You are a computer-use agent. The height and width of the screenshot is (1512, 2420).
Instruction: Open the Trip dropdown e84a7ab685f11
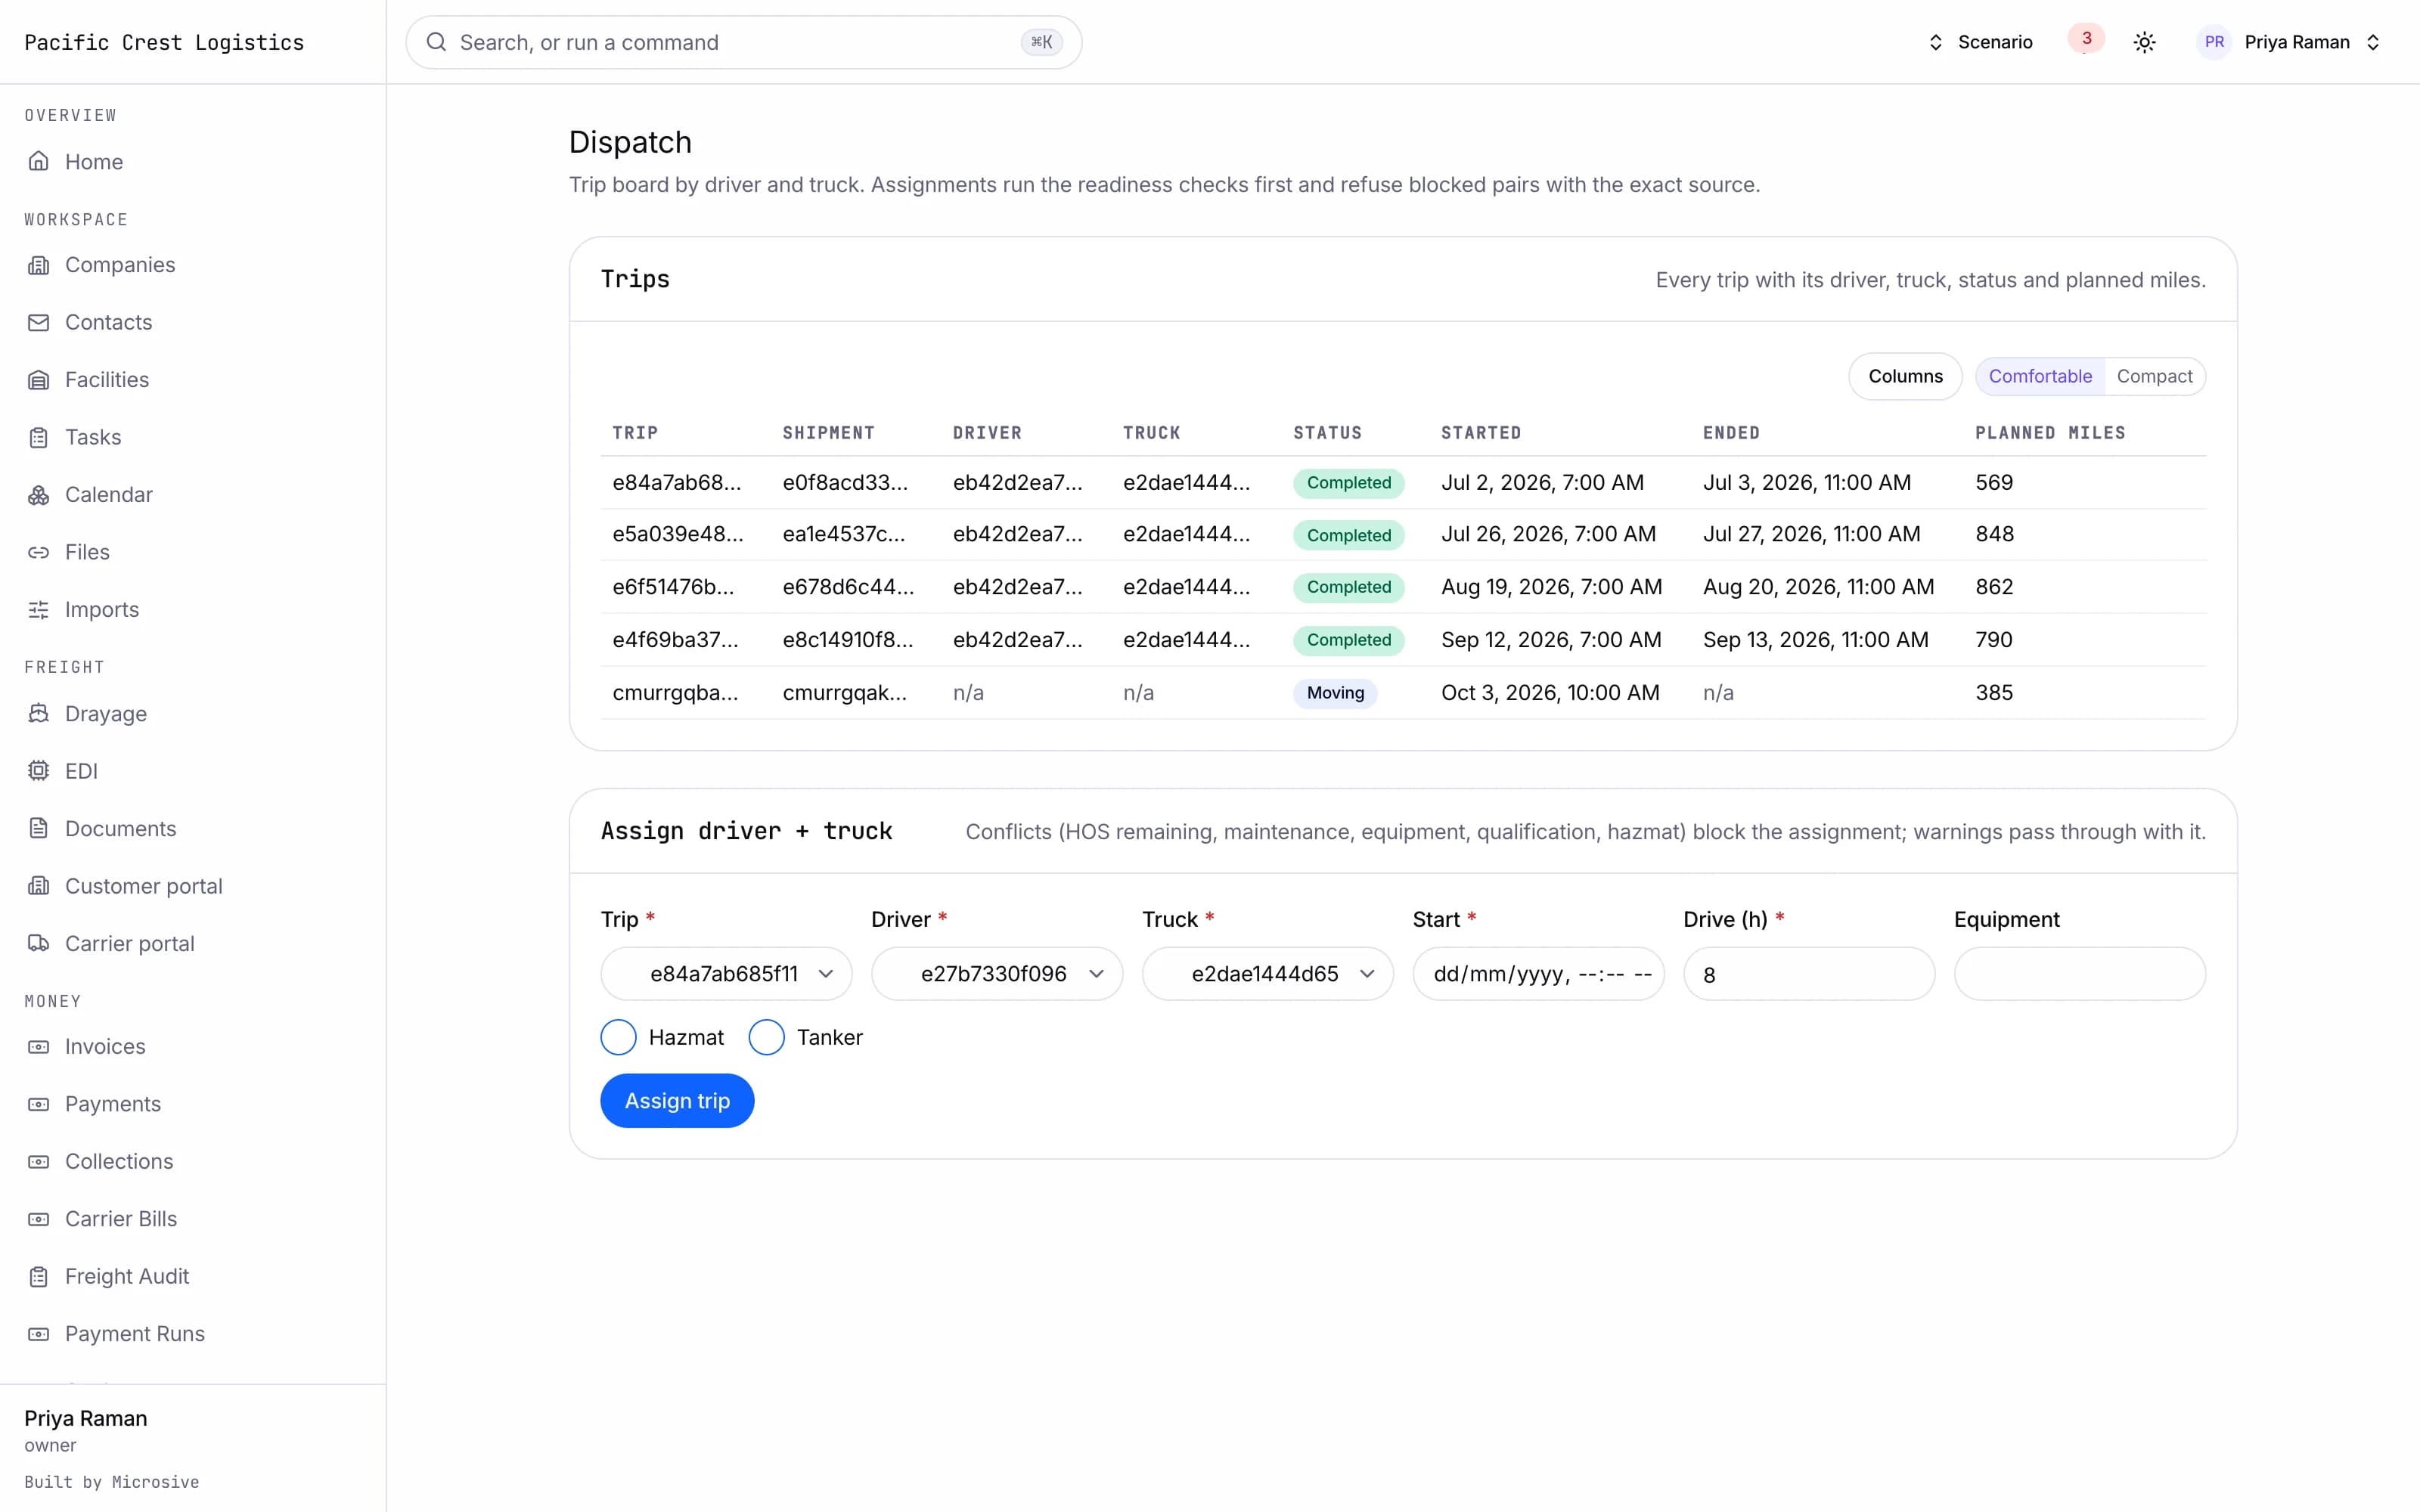[726, 974]
